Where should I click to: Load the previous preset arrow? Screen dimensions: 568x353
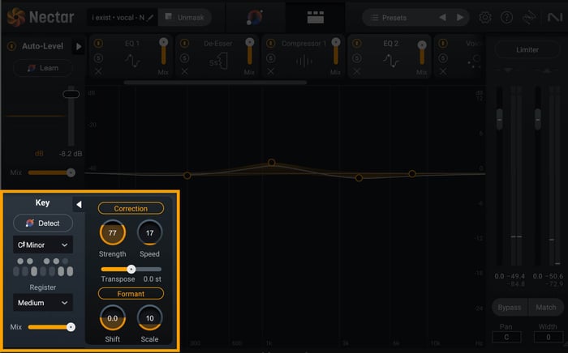point(442,17)
